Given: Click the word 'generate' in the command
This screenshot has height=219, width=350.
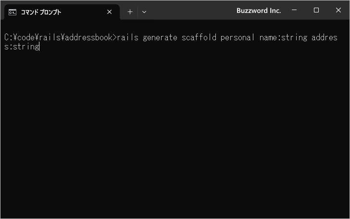Looking at the screenshot, I should (x=160, y=37).
